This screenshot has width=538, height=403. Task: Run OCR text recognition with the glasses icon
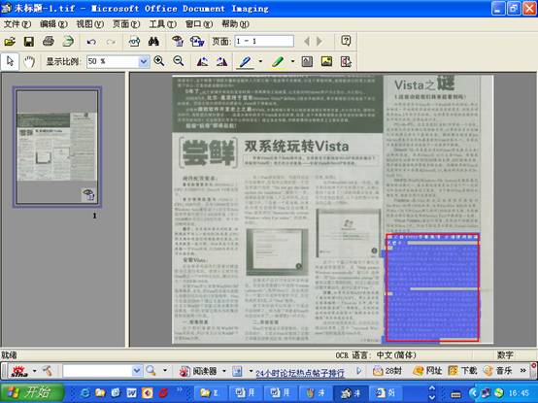134,42
